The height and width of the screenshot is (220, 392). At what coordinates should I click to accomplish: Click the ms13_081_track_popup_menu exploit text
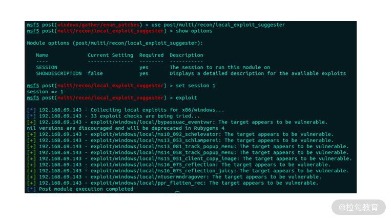163,147
